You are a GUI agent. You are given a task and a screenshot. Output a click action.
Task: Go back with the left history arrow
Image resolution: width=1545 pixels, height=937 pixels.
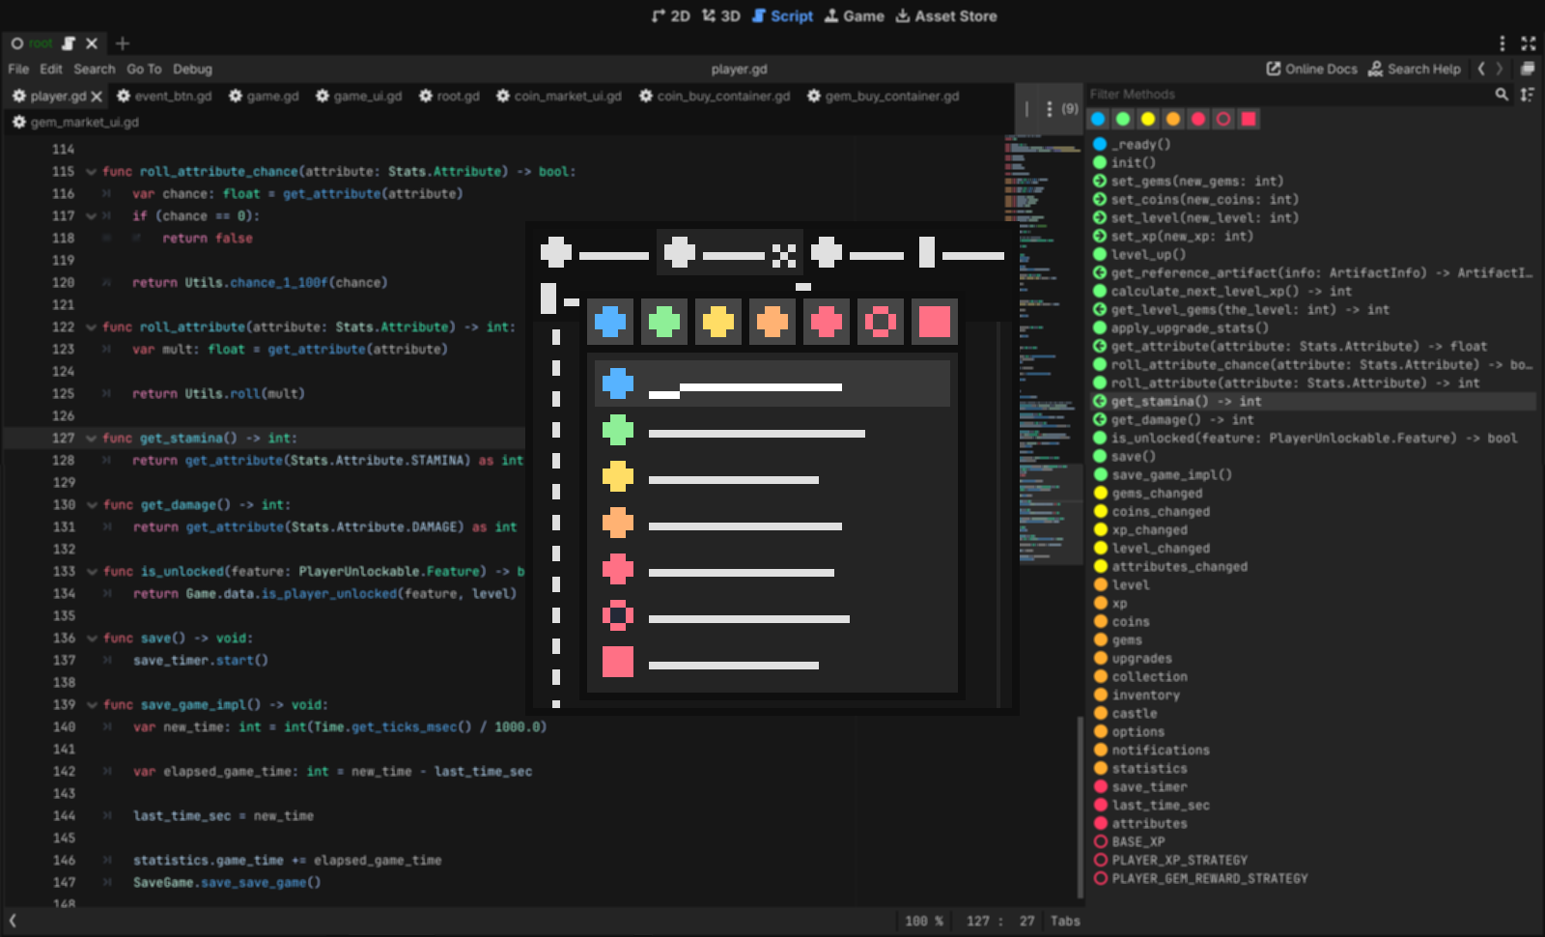1481,69
